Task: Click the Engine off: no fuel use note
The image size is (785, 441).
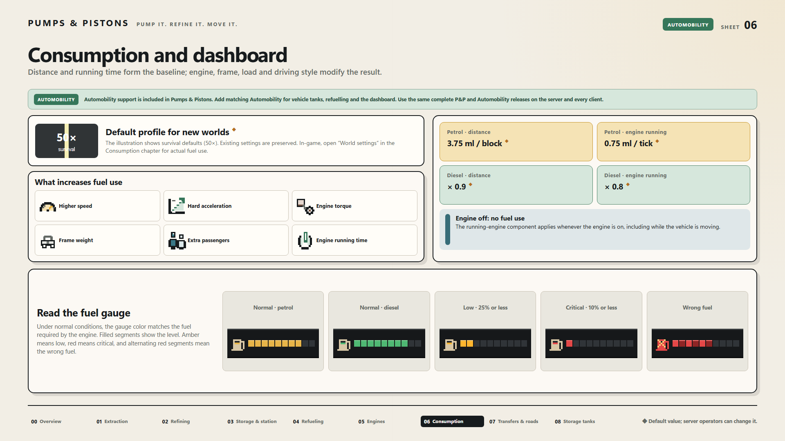Action: (x=595, y=229)
